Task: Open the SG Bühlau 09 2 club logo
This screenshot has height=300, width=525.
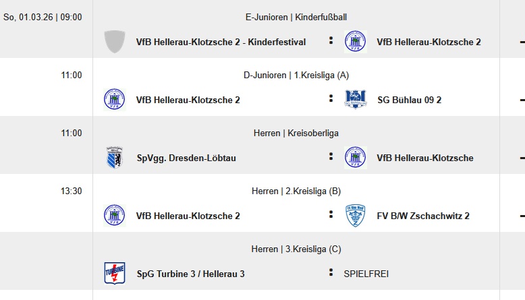Action: coord(355,100)
